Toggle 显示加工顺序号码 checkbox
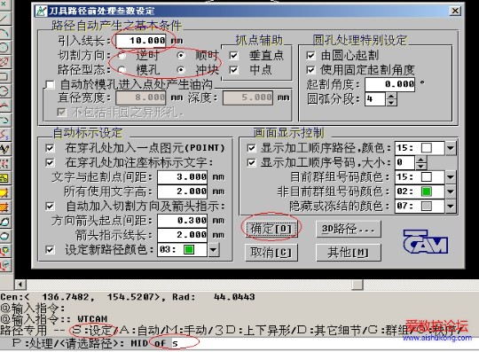479x352 pixels. 251,163
